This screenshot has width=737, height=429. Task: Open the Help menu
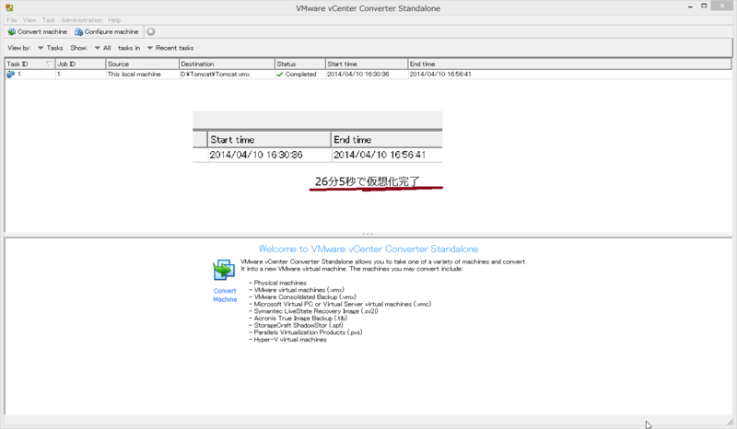(x=114, y=20)
